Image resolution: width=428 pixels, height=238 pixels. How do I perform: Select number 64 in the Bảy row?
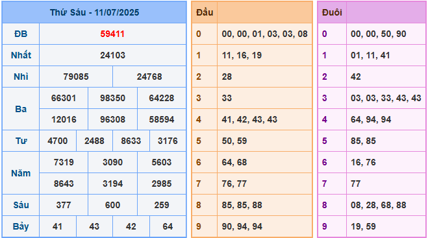click(168, 226)
